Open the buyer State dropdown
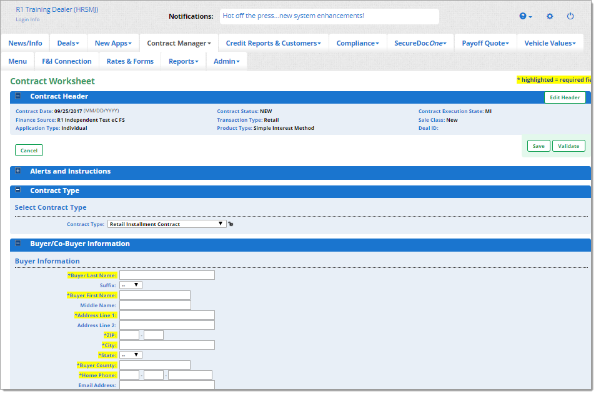This screenshot has height=394, width=596. [x=131, y=355]
